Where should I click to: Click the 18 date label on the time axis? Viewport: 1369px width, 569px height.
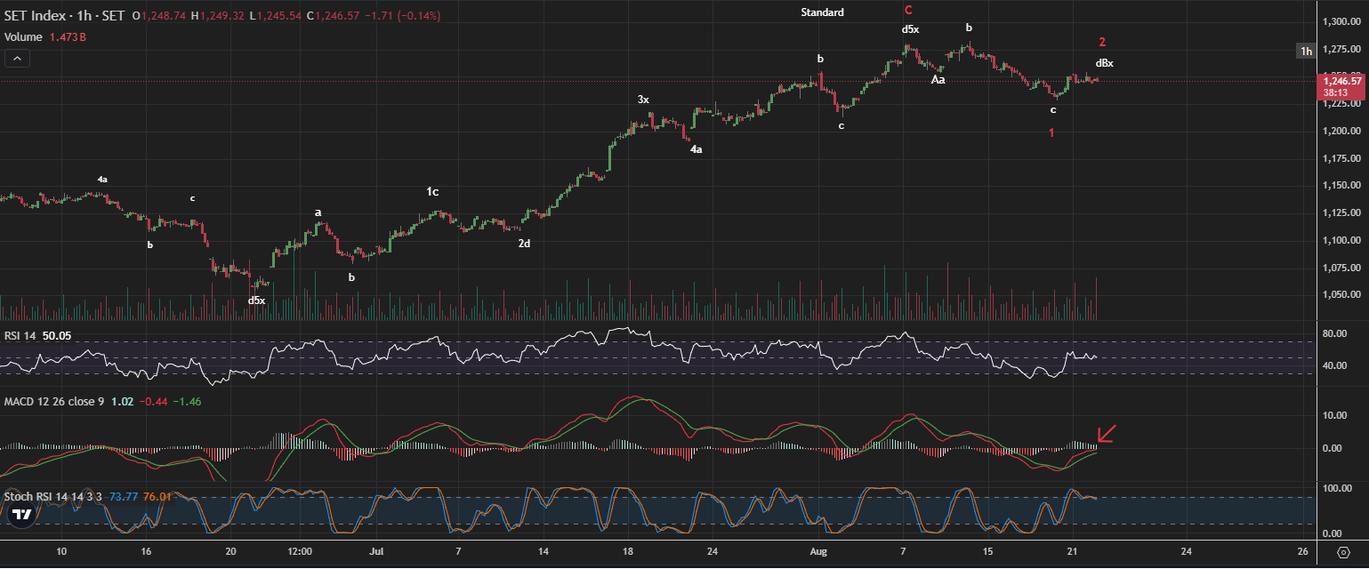[627, 552]
